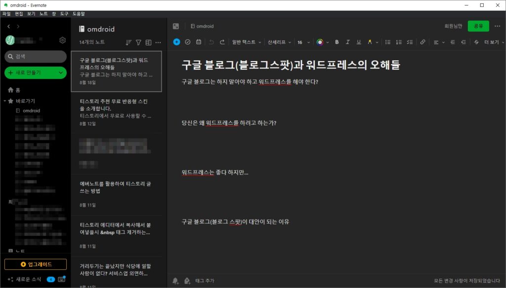Change note list view layout icon

(148, 42)
